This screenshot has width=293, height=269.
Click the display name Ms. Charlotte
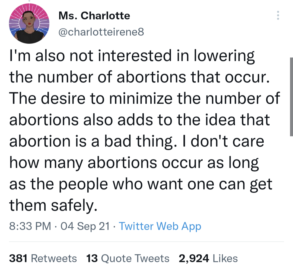pos(94,15)
